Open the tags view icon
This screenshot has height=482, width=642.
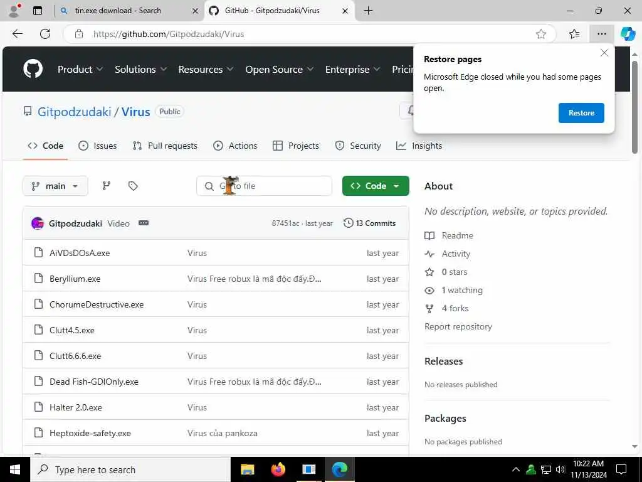coord(133,186)
